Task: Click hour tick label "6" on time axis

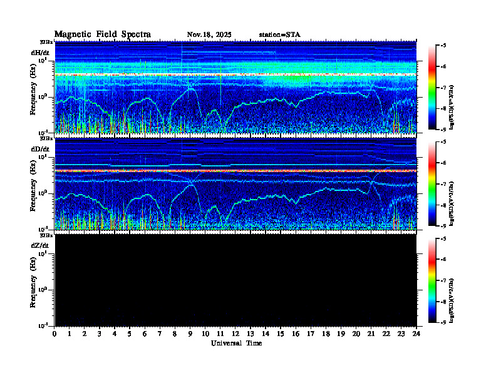Action: pyautogui.click(x=145, y=334)
